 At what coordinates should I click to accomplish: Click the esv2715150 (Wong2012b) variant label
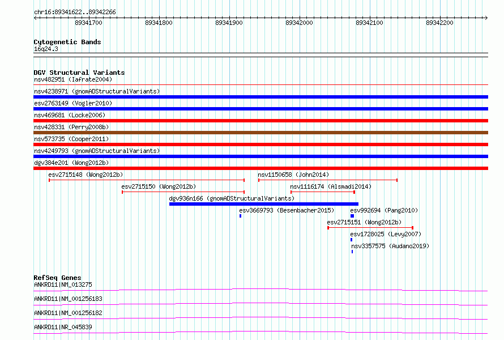[x=159, y=186]
